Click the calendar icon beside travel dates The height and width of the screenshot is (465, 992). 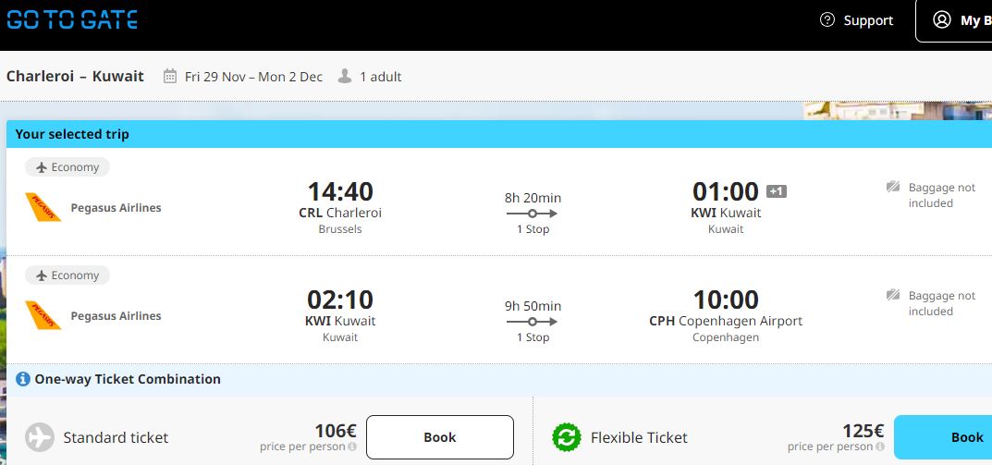(x=169, y=77)
